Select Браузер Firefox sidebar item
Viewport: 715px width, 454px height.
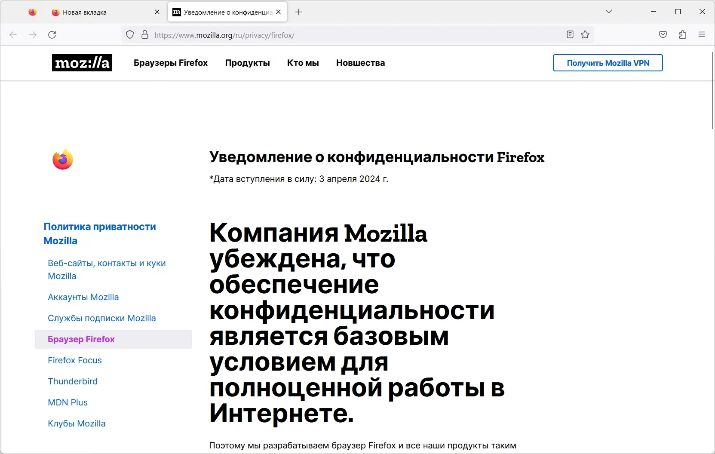[113, 339]
